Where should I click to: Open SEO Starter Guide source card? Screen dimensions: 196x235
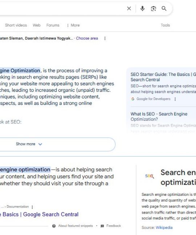(x=163, y=77)
